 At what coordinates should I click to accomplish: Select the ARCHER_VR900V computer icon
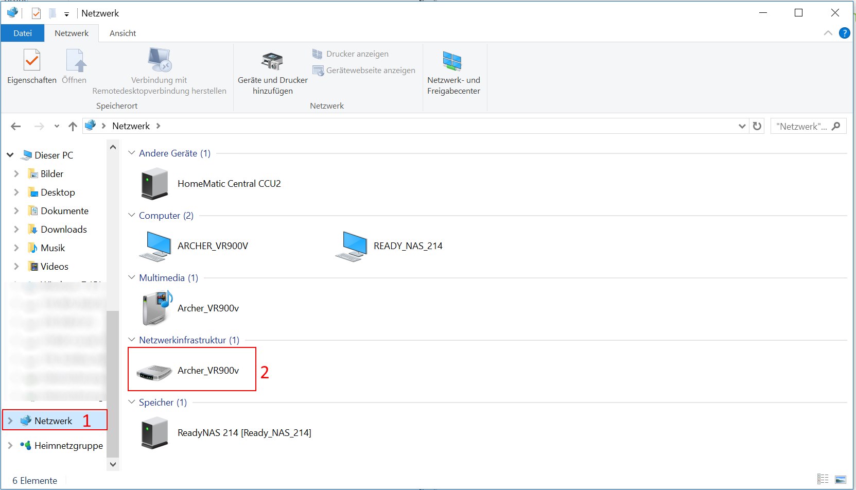154,246
